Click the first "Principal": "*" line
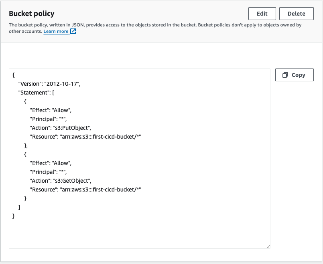Screen dimensions: 323x264 pos(49,119)
